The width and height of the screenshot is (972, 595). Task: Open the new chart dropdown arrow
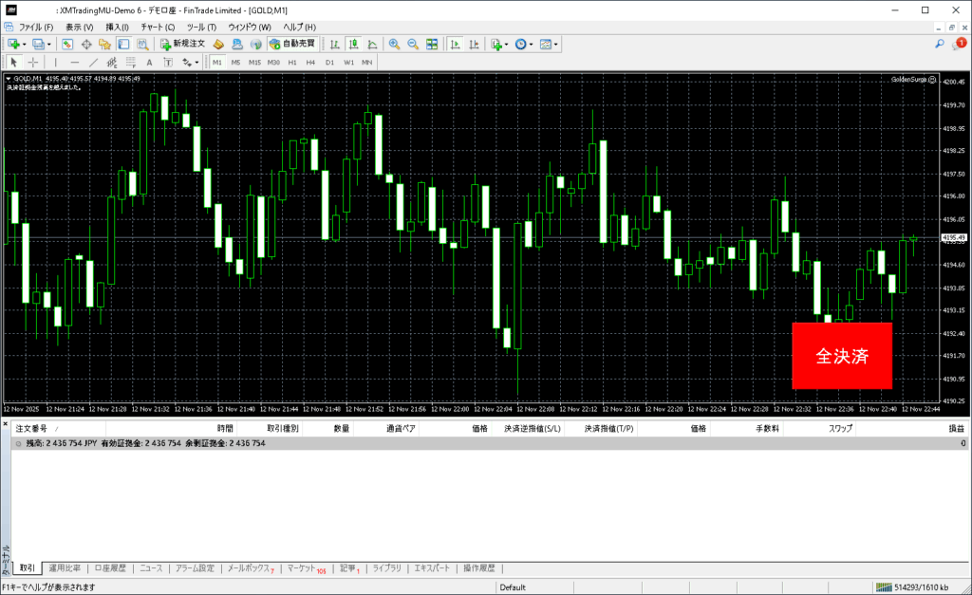click(x=24, y=45)
